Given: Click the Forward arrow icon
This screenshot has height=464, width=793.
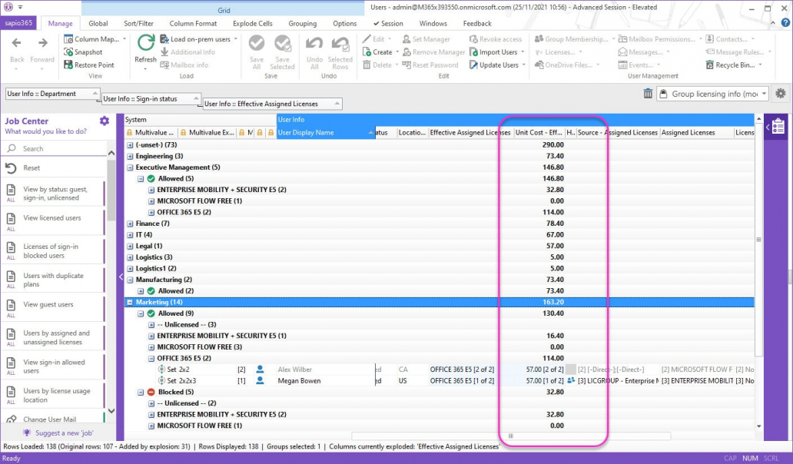Looking at the screenshot, I should click(x=42, y=44).
